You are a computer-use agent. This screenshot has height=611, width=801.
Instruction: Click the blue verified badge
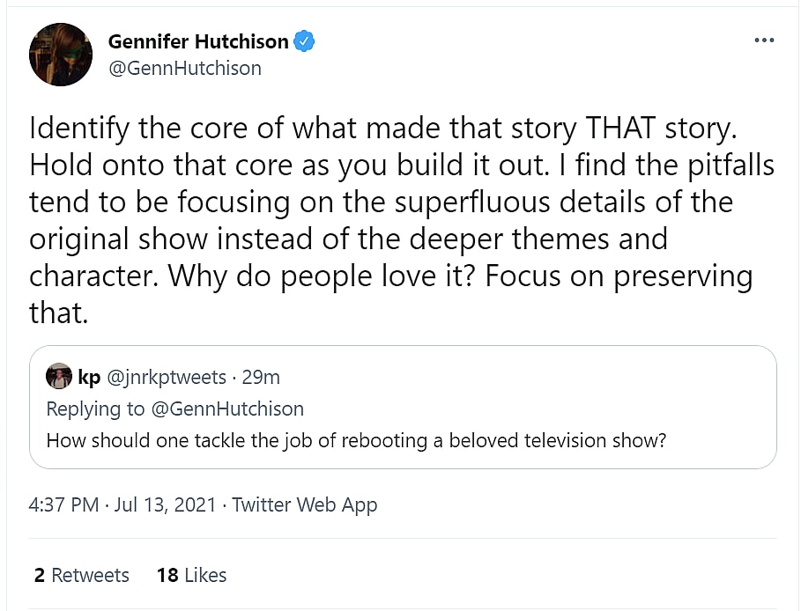[304, 41]
